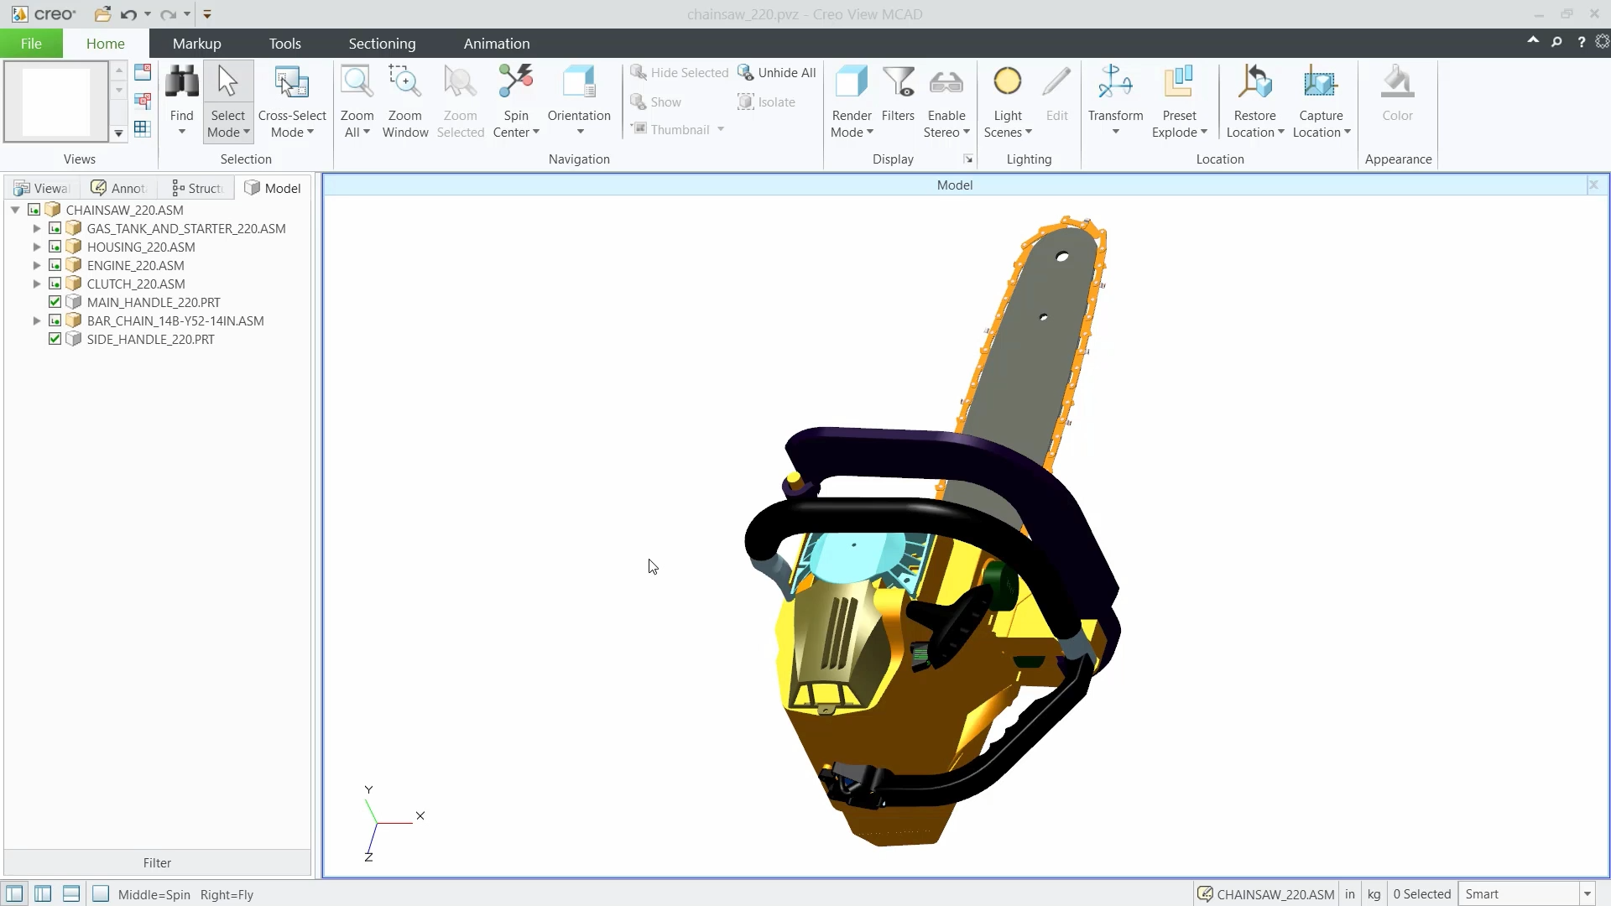Open the Thumbnail dropdown arrow

[721, 129]
